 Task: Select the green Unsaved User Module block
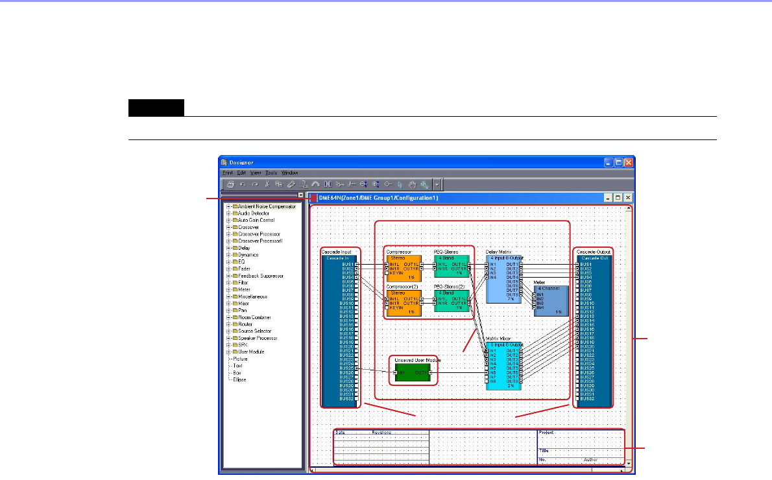click(413, 373)
